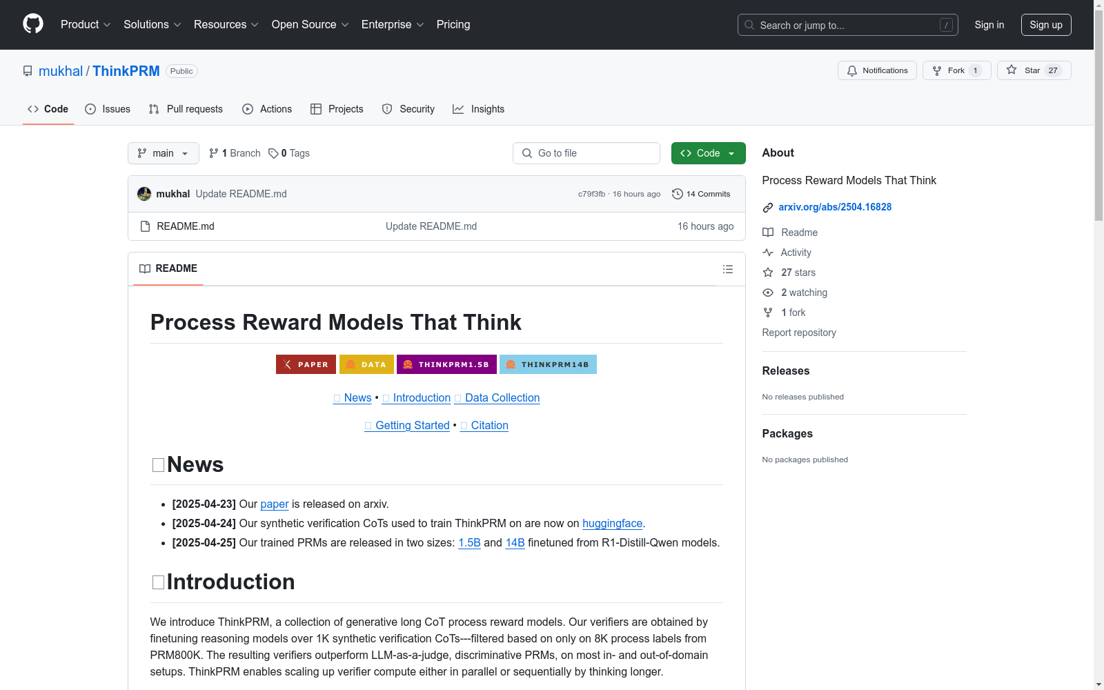Open commit hash c79f3fb
Image resolution: width=1104 pixels, height=690 pixels.
point(591,194)
